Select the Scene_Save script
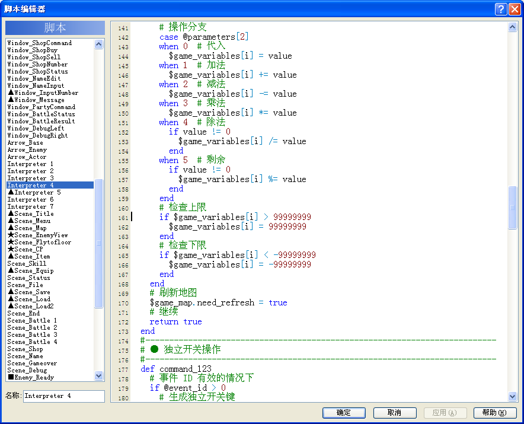 (50, 292)
